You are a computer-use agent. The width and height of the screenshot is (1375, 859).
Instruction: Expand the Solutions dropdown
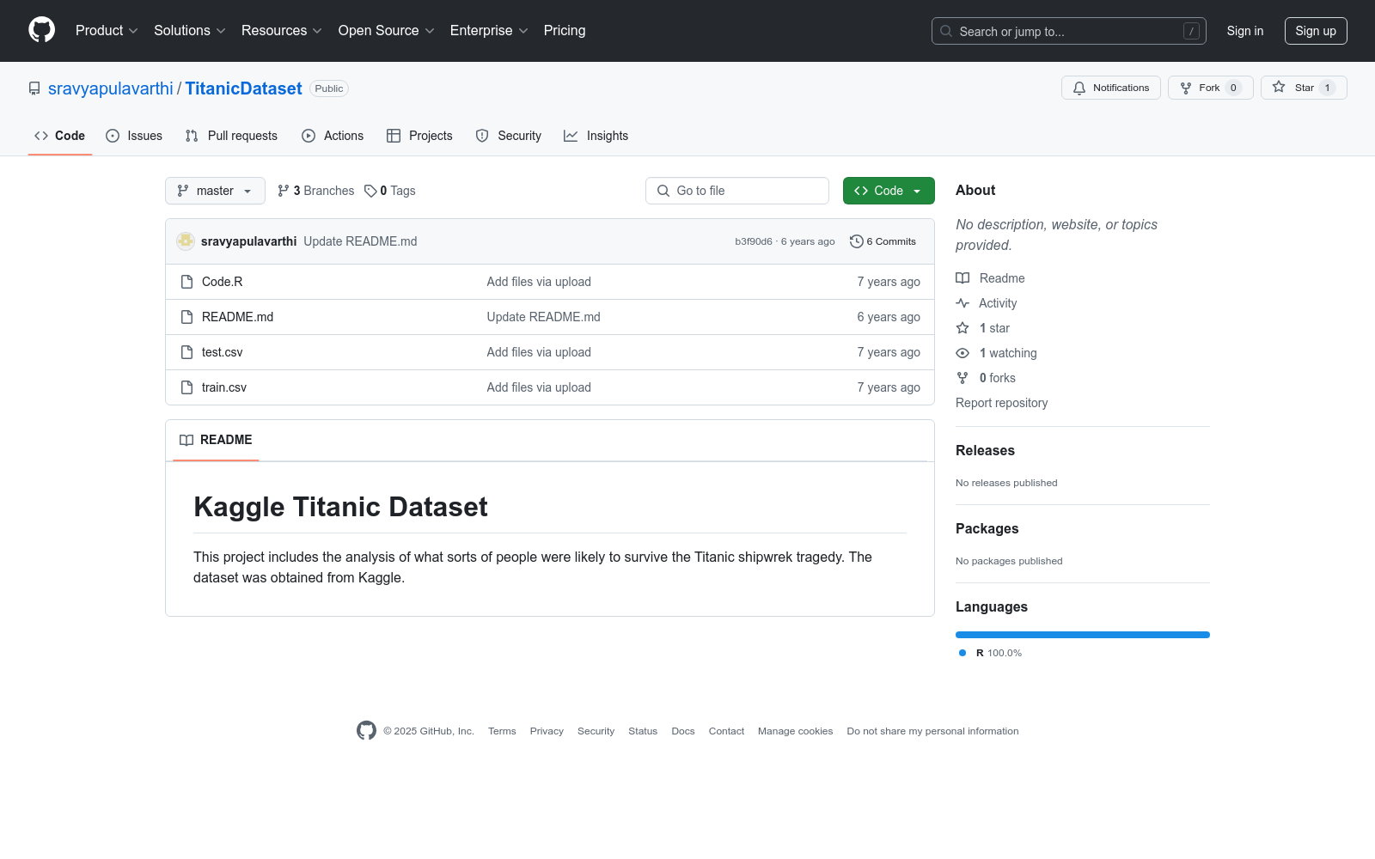point(190,31)
